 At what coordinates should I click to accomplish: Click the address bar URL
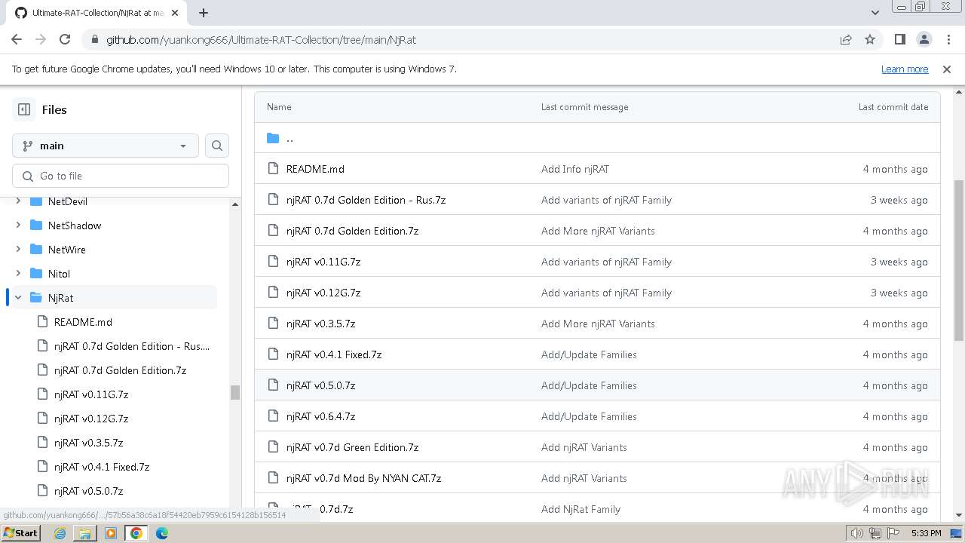point(261,39)
